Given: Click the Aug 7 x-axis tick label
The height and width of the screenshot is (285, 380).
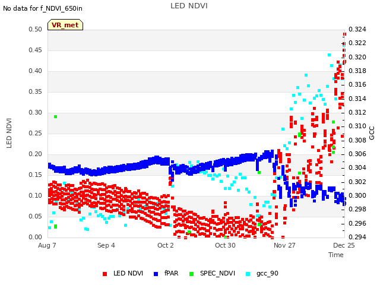Looking at the screenshot, I should tap(47, 245).
